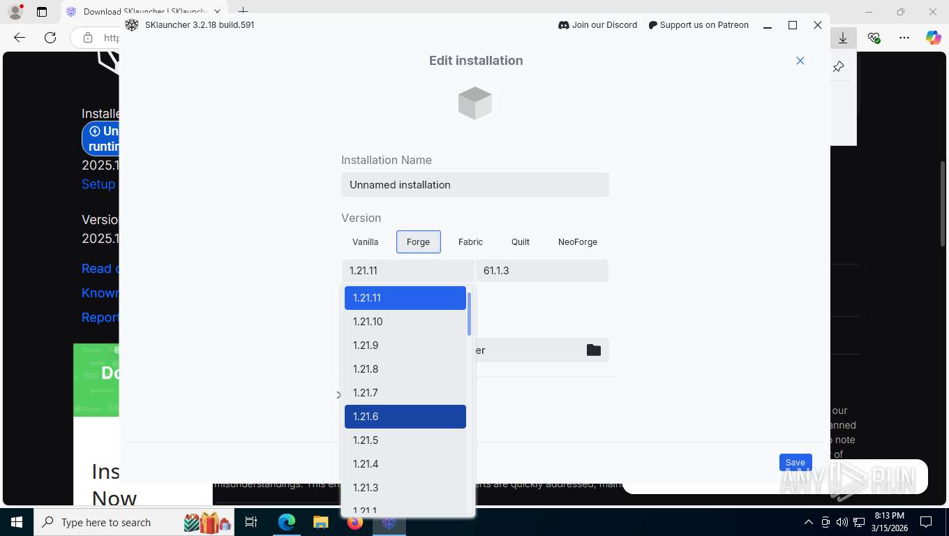Go back in Edge browser
949x536 pixels.
coord(20,38)
